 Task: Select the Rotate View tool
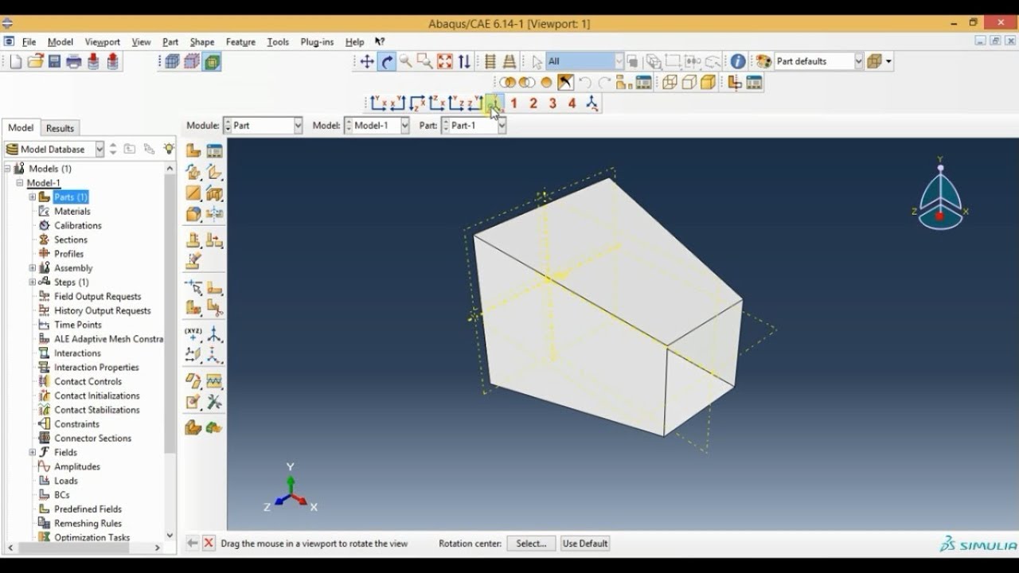(x=387, y=61)
